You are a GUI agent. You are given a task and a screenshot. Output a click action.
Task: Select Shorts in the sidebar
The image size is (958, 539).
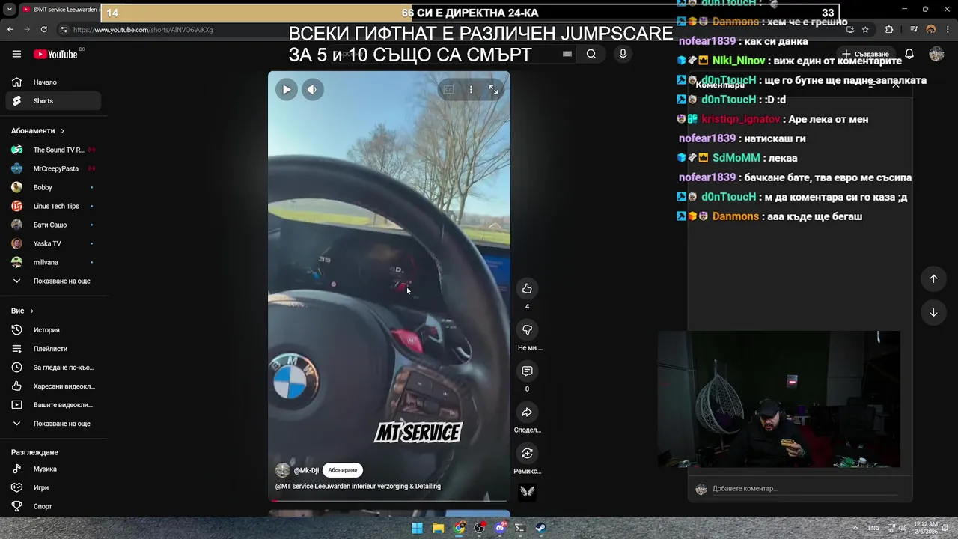click(54, 101)
